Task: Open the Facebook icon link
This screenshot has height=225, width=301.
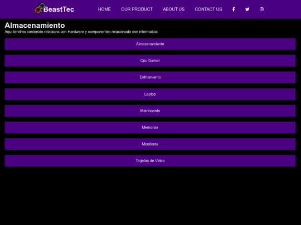Action: tap(234, 9)
